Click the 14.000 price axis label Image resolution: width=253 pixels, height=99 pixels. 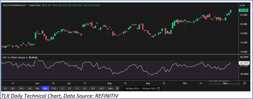coord(244,52)
